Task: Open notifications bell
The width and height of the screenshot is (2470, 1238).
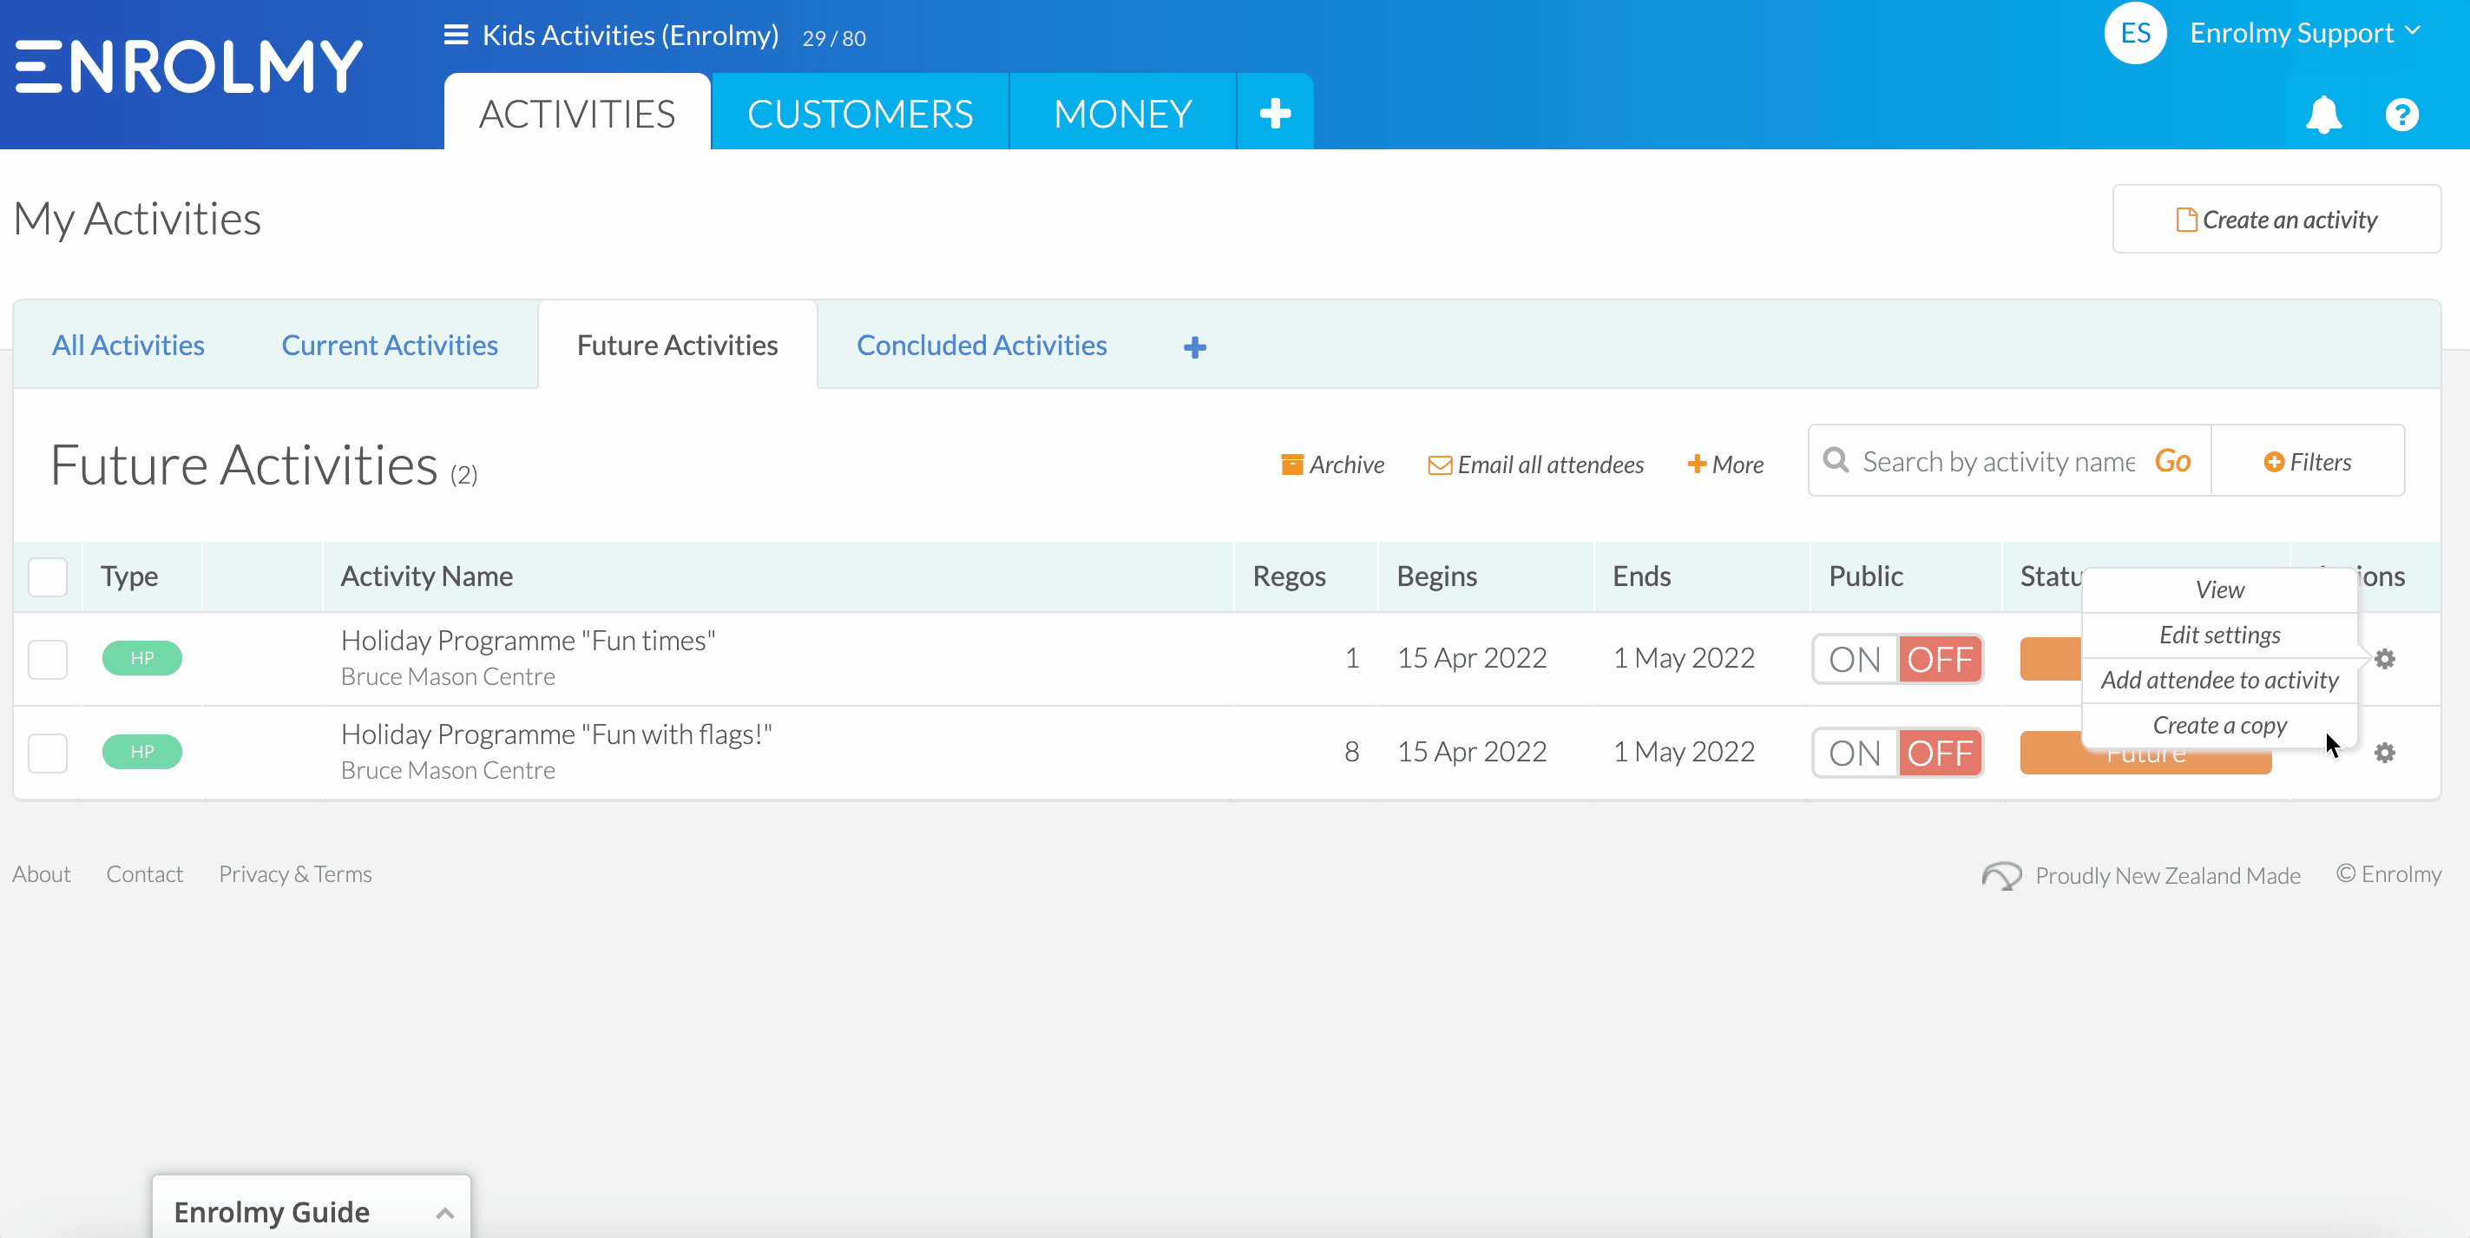Action: [x=2323, y=115]
